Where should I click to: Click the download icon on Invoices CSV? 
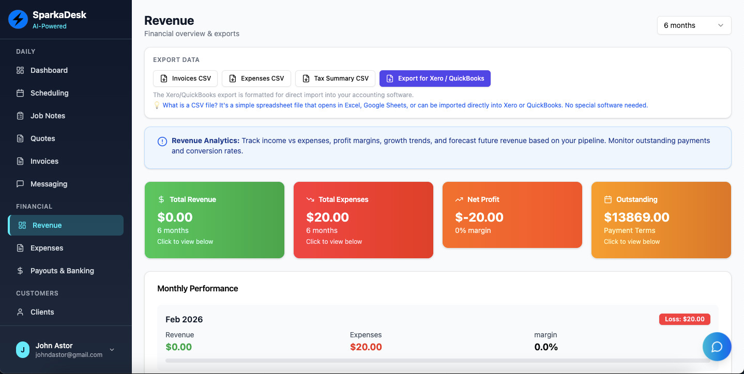164,79
